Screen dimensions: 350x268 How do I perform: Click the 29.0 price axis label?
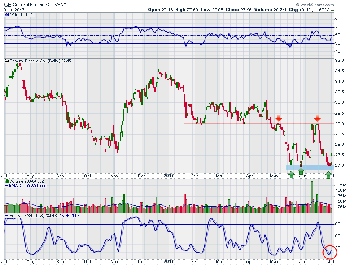coord(339,124)
